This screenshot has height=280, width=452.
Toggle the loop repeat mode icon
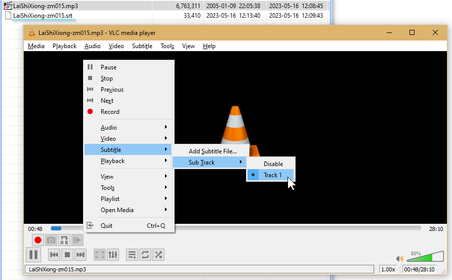pyautogui.click(x=145, y=255)
